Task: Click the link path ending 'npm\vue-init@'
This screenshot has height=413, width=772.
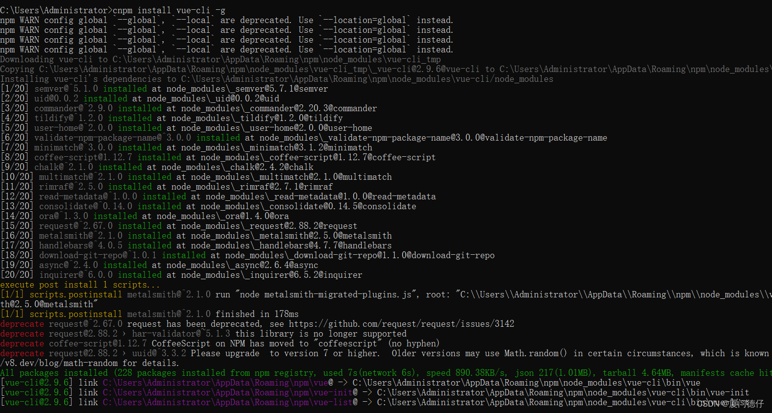Action: point(230,392)
